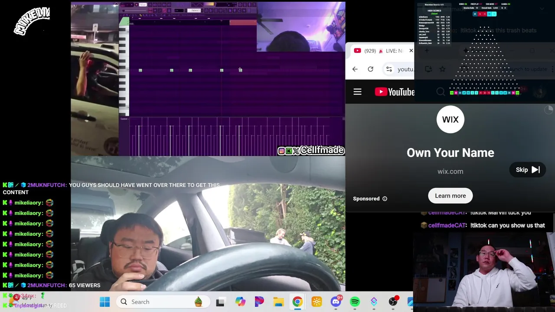Viewport: 555px width, 312px height.
Task: Open the yellow sun-icon app in taskbar
Action: tap(317, 302)
